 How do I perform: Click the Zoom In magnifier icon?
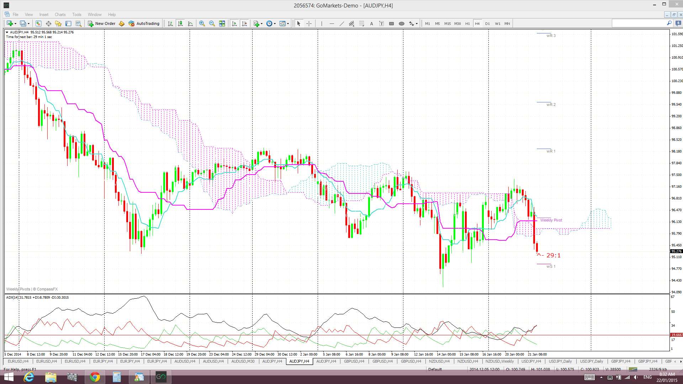(202, 23)
